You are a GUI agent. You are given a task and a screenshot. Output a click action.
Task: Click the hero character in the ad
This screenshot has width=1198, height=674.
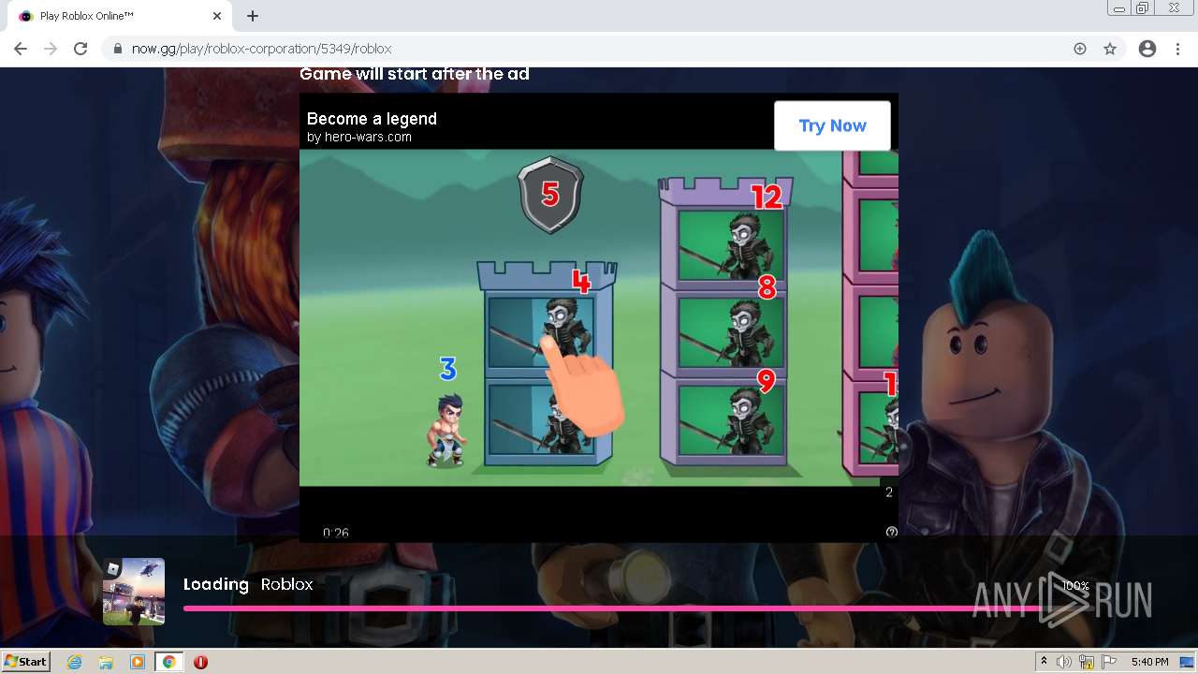pos(446,430)
